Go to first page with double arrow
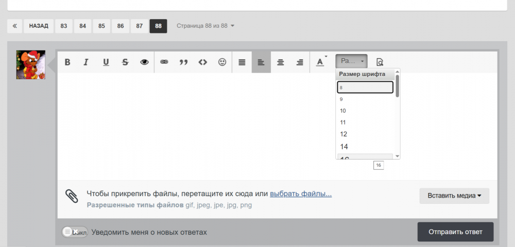Viewport: 515px width, 247px height. [x=15, y=26]
